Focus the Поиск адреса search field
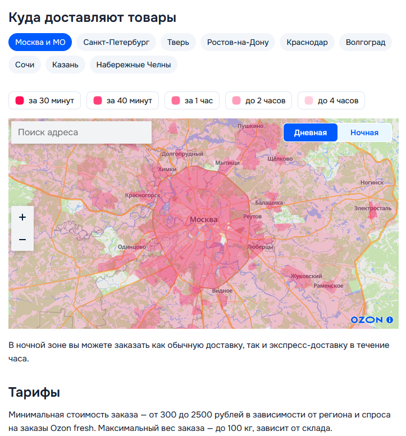Image resolution: width=406 pixels, height=436 pixels. 81,132
